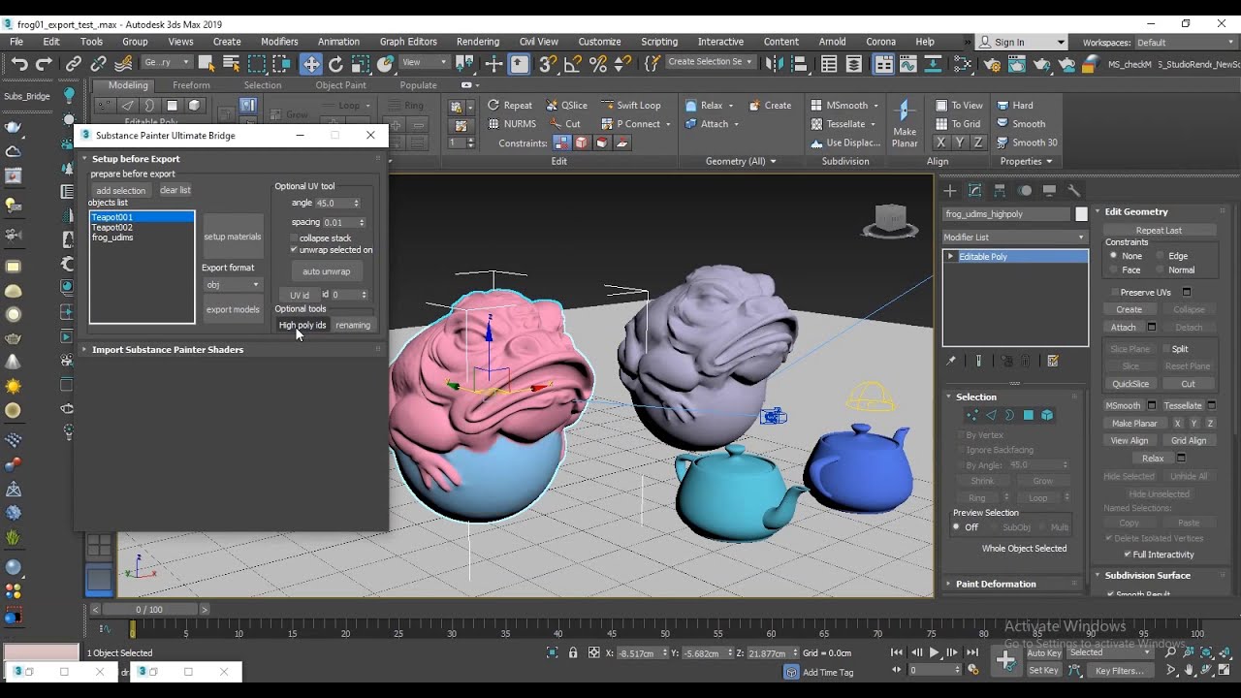Expand the Paint Deformation rollout
Viewport: 1241px width, 698px height.
coord(949,584)
